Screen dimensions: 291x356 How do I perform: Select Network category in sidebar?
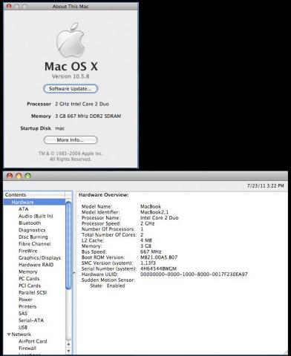pyautogui.click(x=22, y=334)
